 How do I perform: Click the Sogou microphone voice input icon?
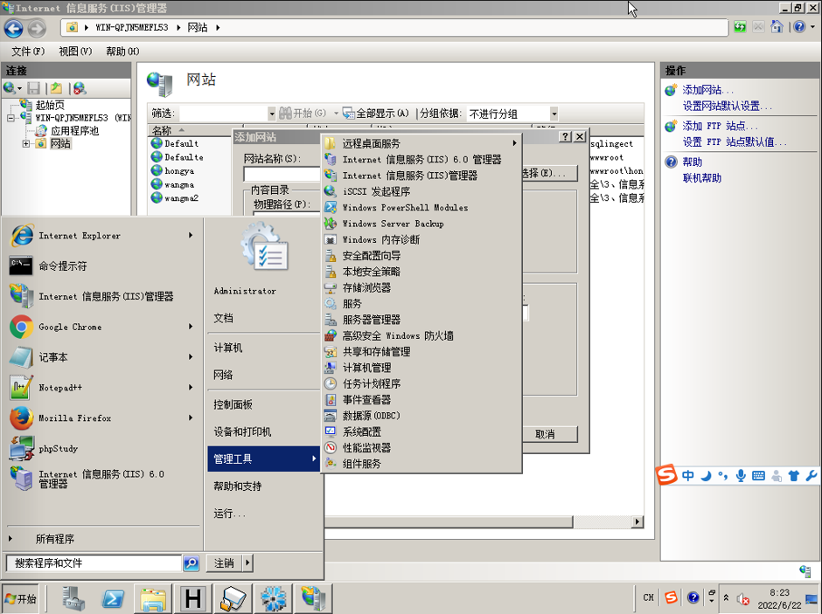tap(740, 475)
